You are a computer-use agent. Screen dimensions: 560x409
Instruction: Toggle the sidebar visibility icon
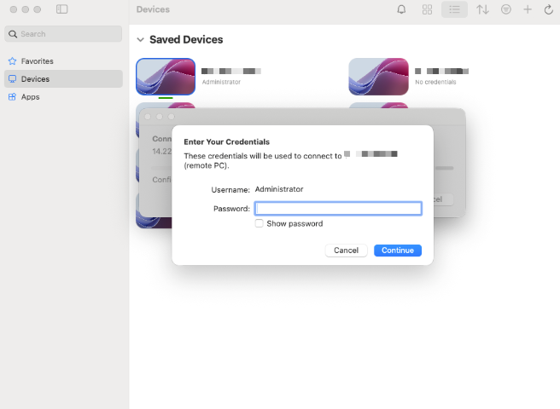pos(61,9)
